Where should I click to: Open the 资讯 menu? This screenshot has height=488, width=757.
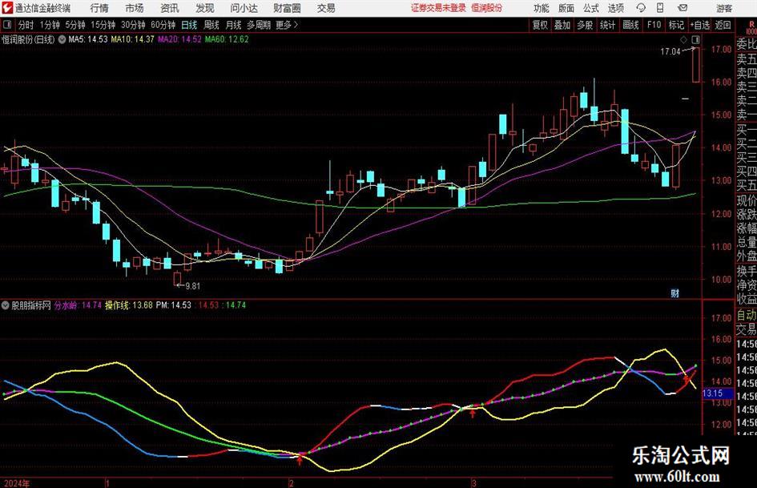[x=170, y=8]
